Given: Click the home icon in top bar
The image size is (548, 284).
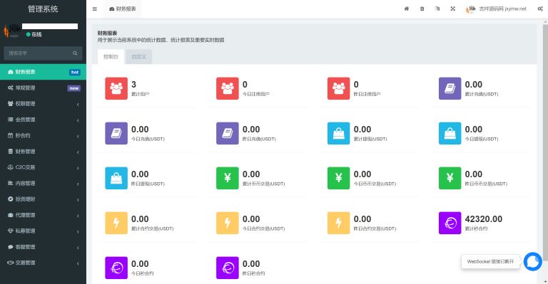Looking at the screenshot, I should click(x=407, y=9).
